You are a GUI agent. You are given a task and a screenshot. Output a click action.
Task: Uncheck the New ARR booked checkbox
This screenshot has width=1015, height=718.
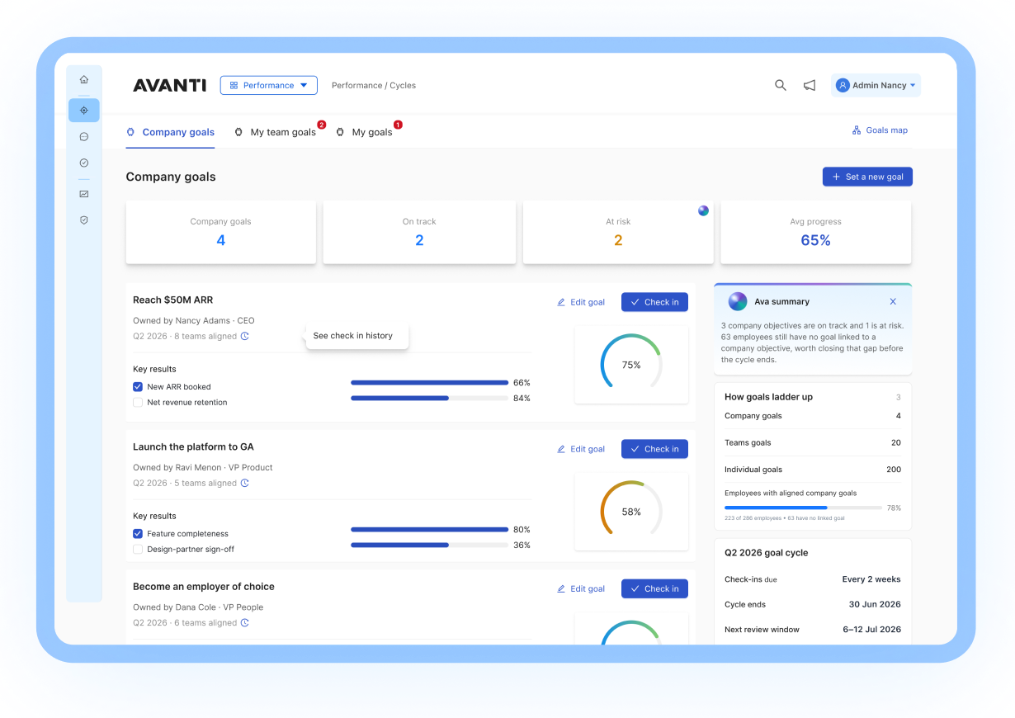[138, 386]
